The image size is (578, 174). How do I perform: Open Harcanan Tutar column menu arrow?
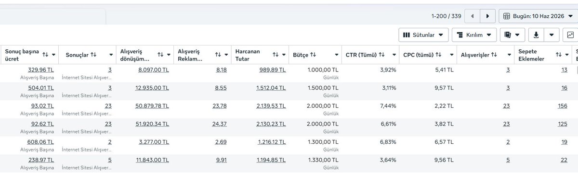point(284,55)
